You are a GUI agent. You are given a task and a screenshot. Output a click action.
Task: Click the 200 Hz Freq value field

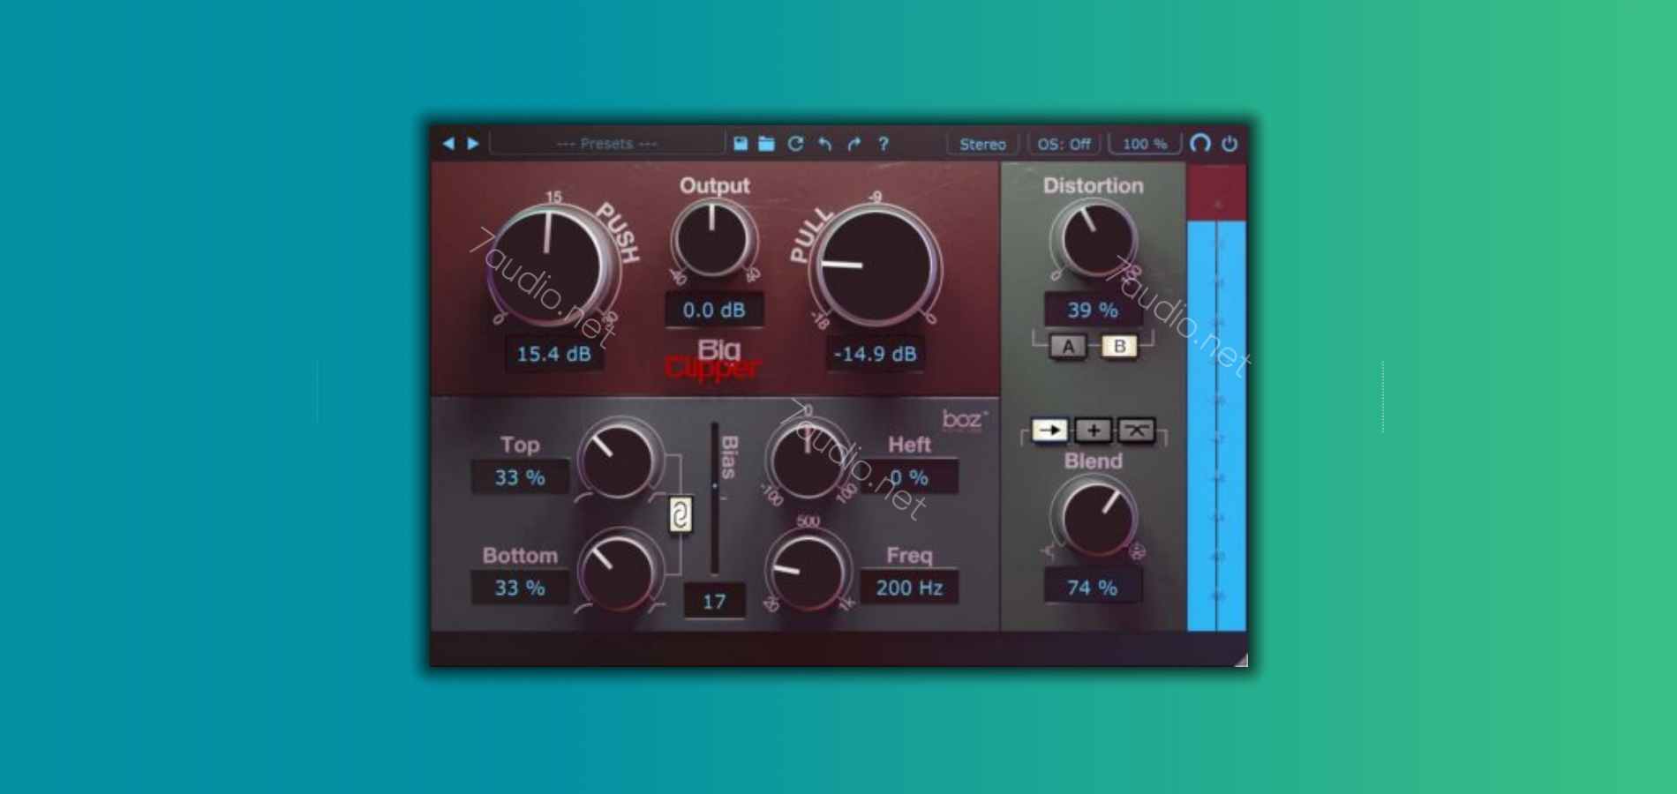point(909,588)
